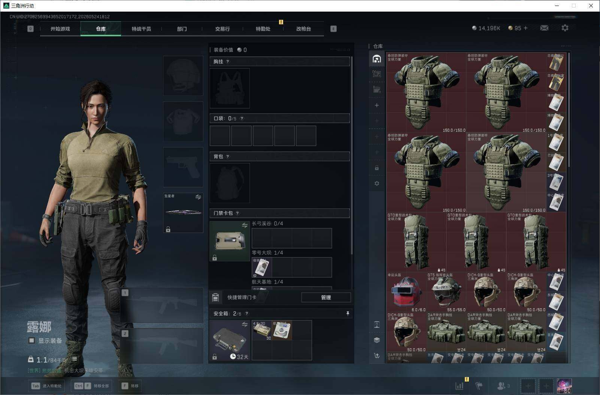The height and width of the screenshot is (395, 600).
Task: Switch to the 改枪台 tab
Action: click(303, 29)
